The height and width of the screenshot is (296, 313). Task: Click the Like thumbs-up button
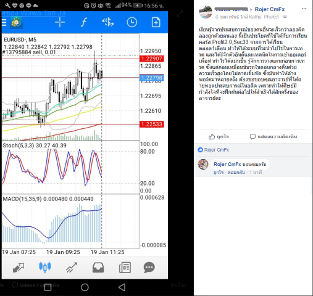click(x=219, y=137)
